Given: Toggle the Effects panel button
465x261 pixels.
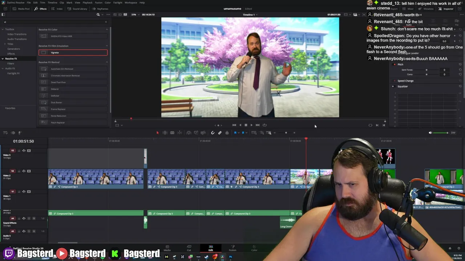Looking at the screenshot, I should point(41,9).
